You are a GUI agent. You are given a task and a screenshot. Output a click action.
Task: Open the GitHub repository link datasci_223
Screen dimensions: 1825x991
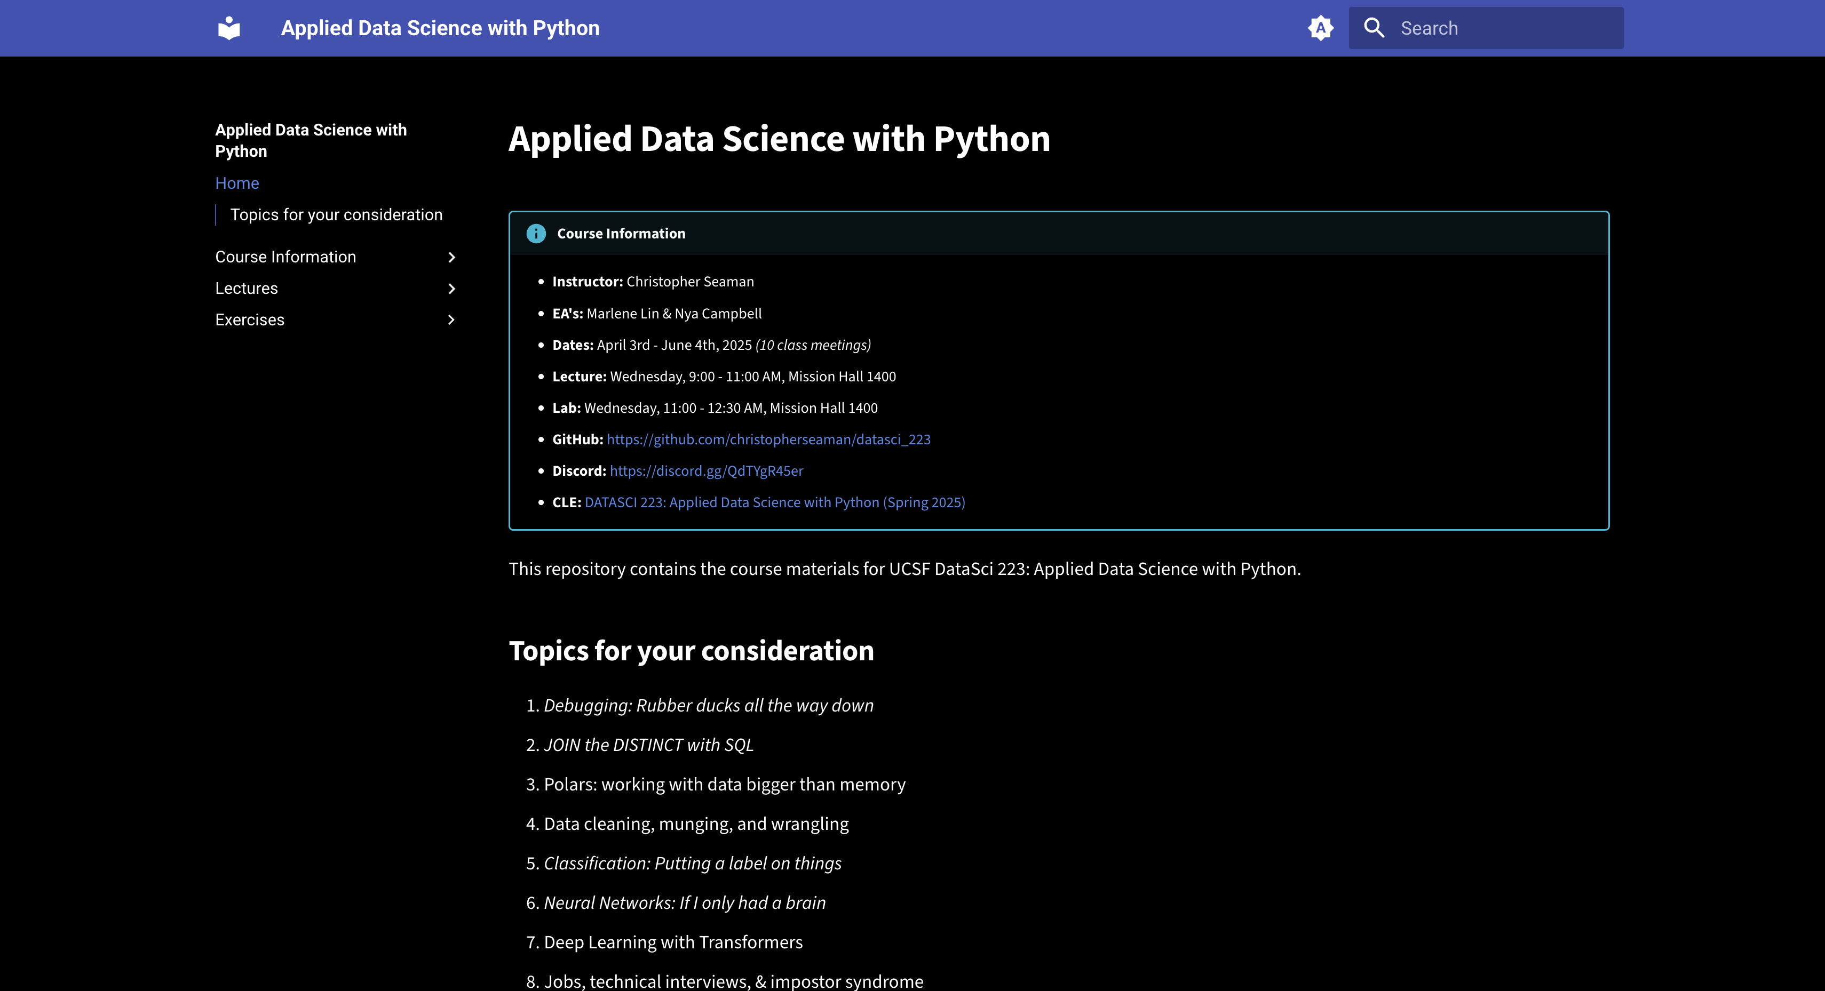point(768,439)
